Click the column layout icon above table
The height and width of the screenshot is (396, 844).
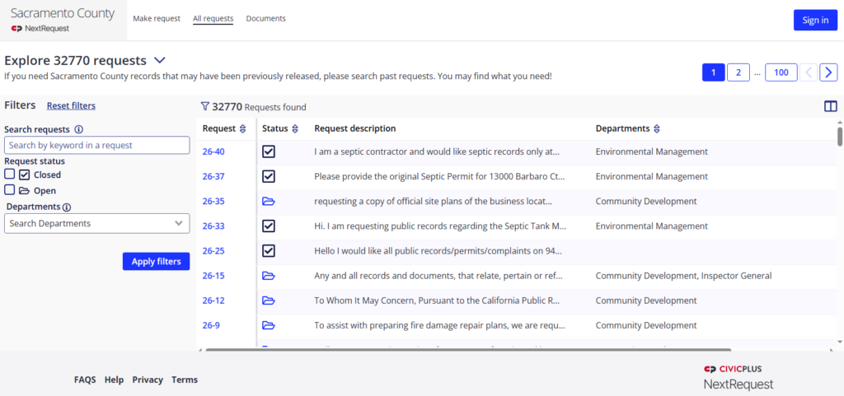830,106
